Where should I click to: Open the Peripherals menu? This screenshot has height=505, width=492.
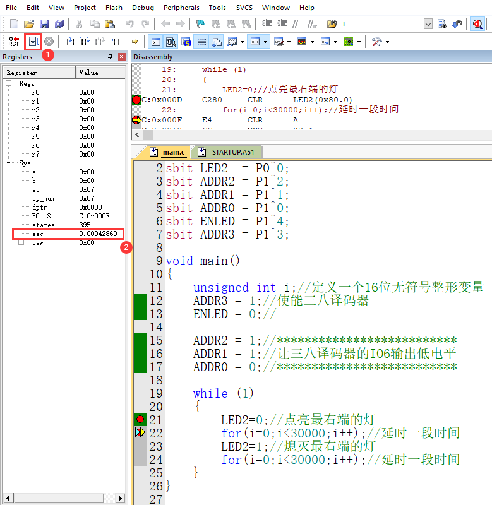[181, 8]
